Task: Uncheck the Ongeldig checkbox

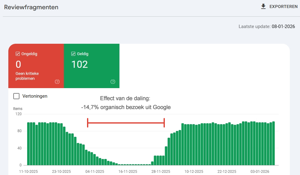Action: 18,54
